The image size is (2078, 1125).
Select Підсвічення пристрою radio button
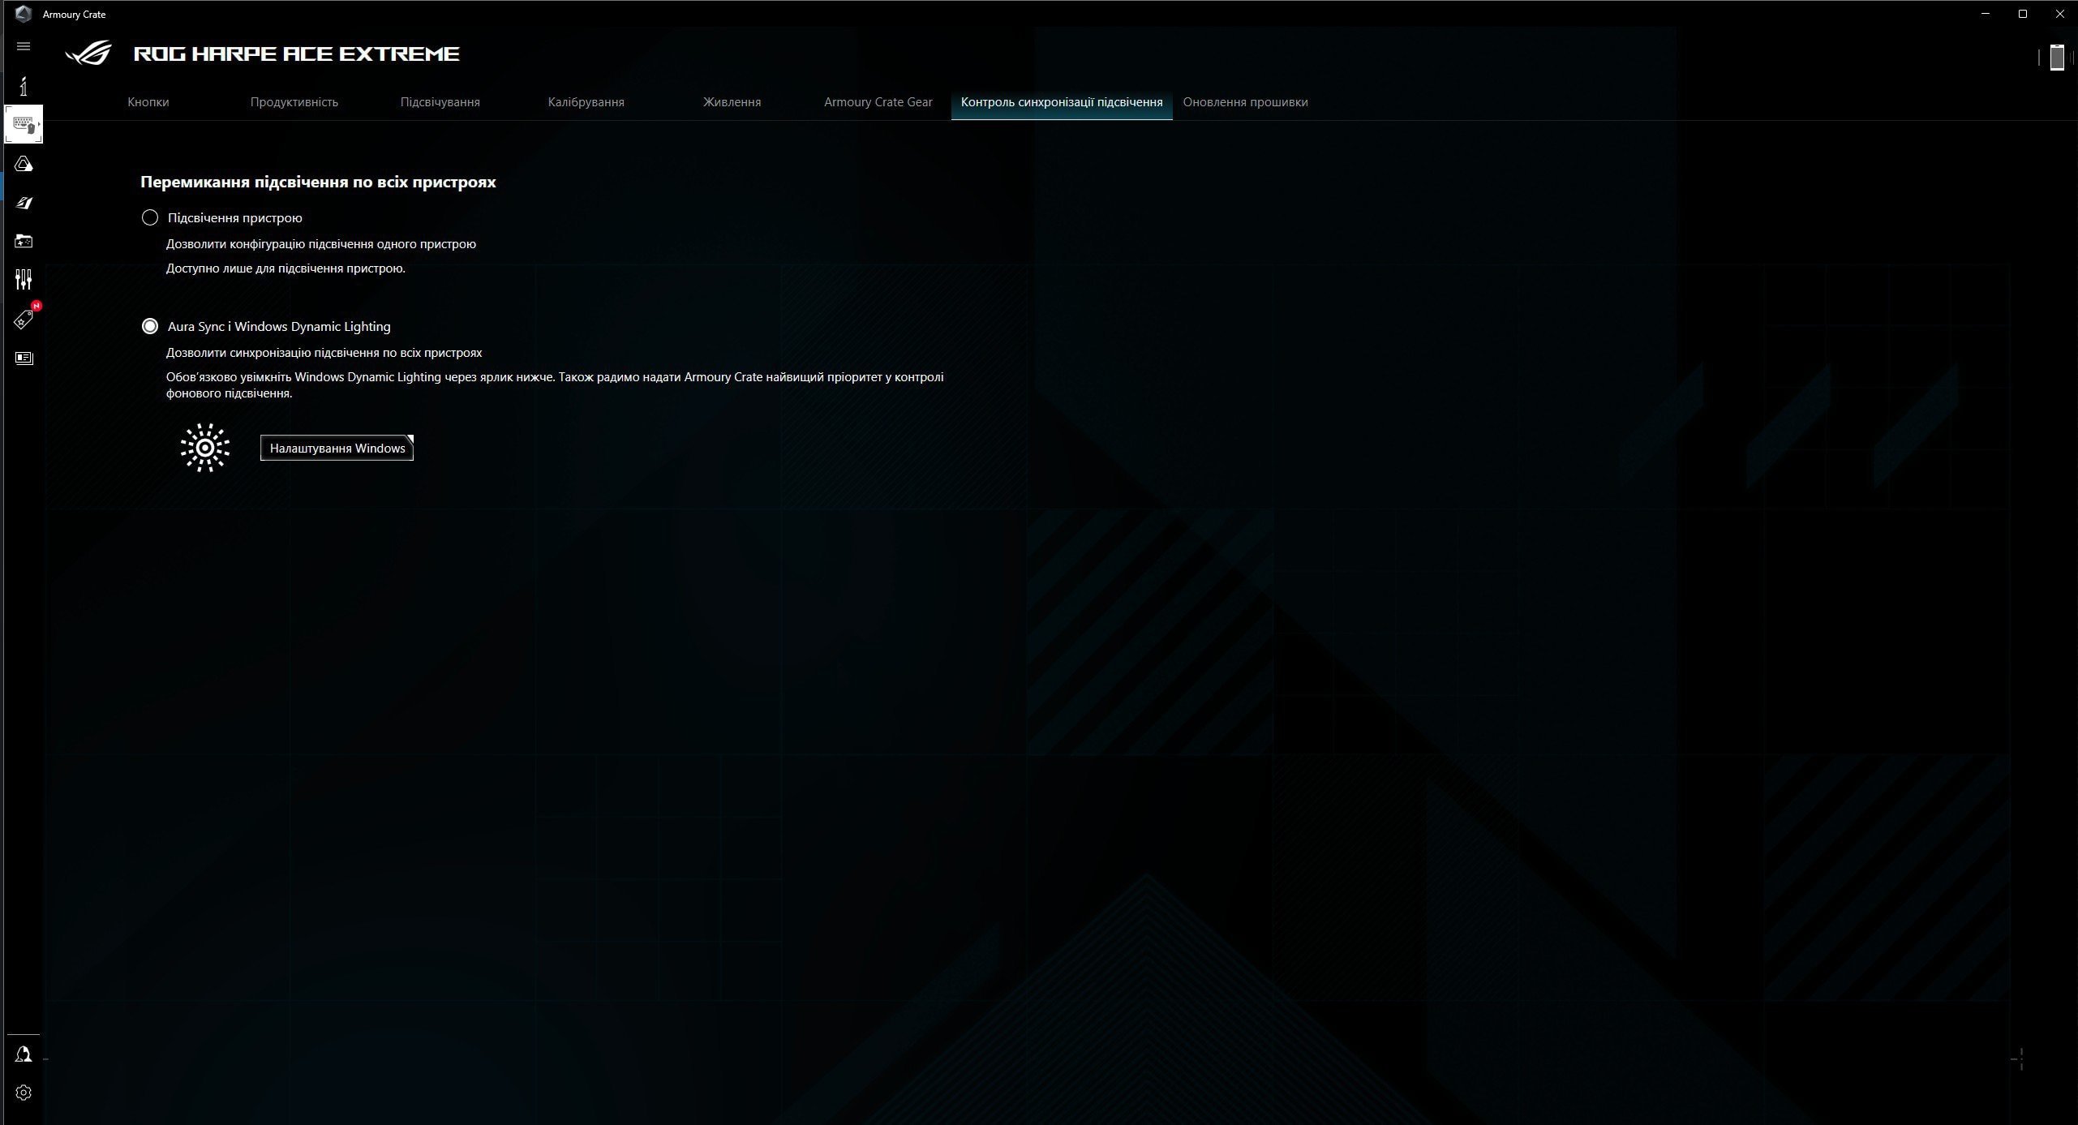pyautogui.click(x=151, y=216)
